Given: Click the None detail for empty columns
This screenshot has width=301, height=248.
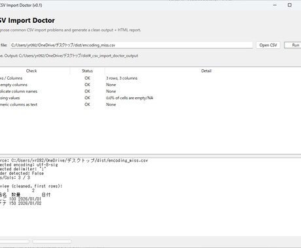Looking at the screenshot, I should pyautogui.click(x=111, y=85).
